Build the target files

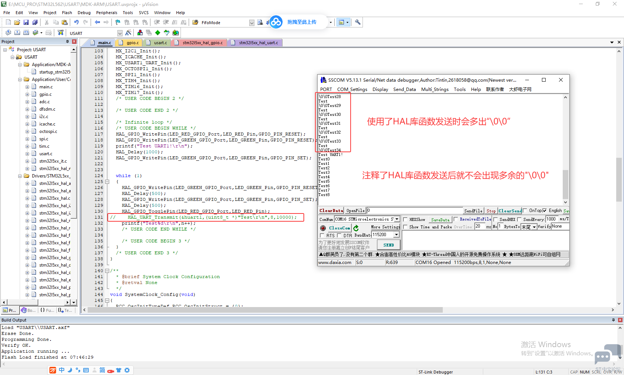pyautogui.click(x=17, y=33)
